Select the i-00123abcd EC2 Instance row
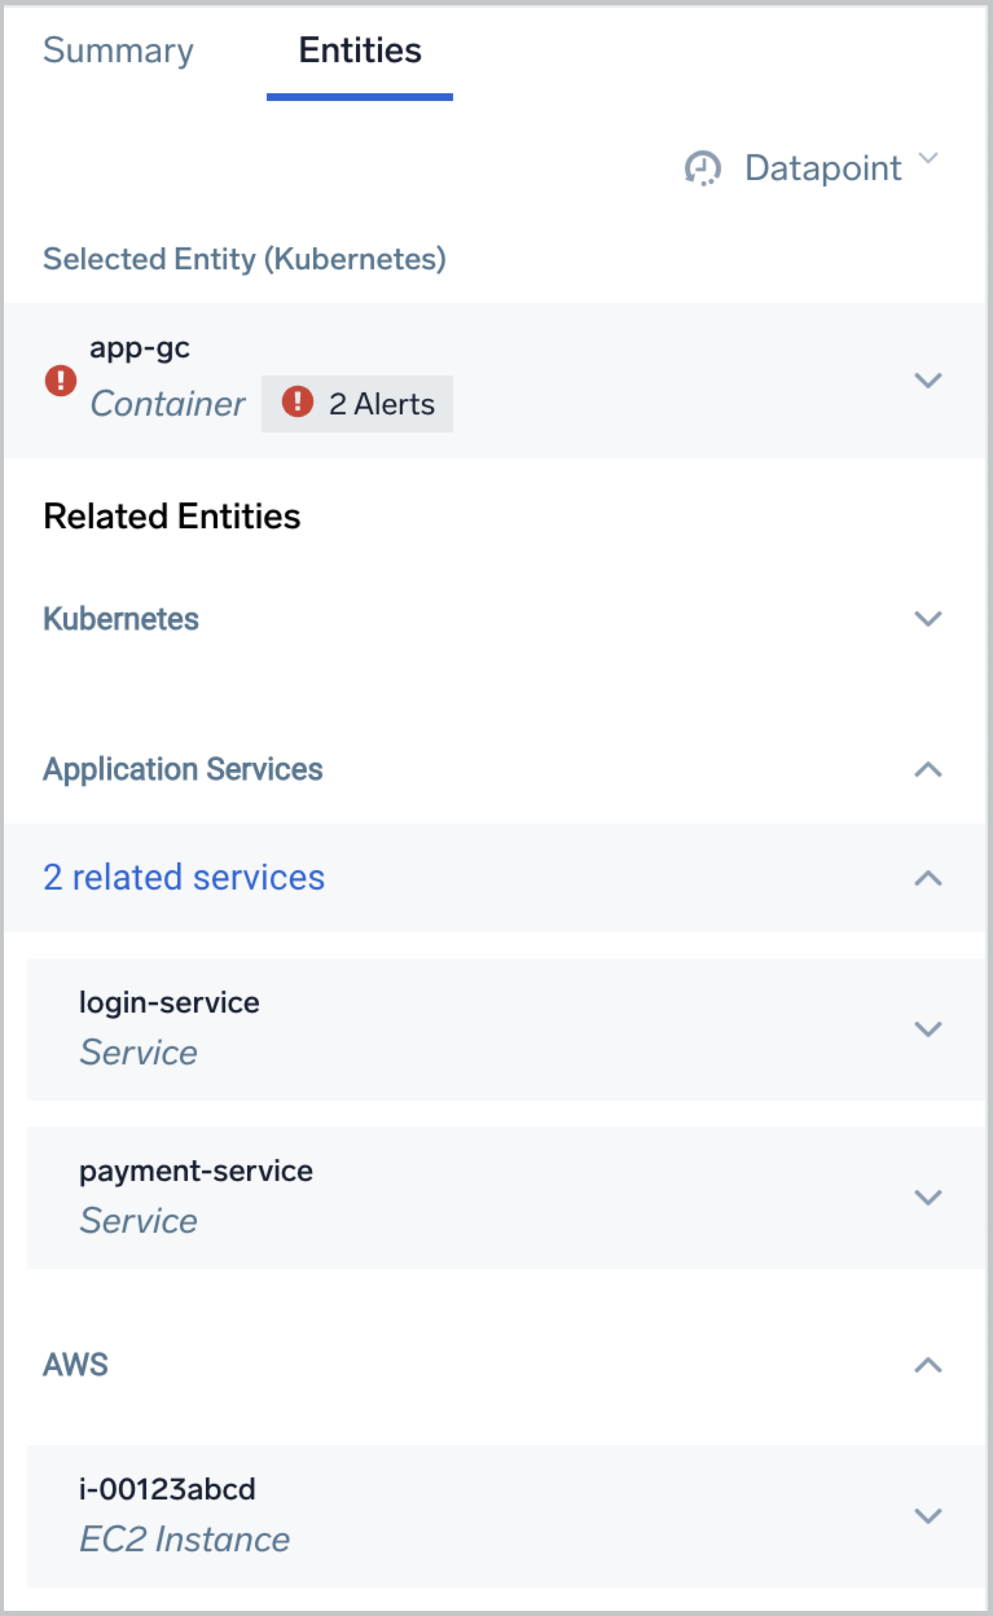 click(460, 1516)
